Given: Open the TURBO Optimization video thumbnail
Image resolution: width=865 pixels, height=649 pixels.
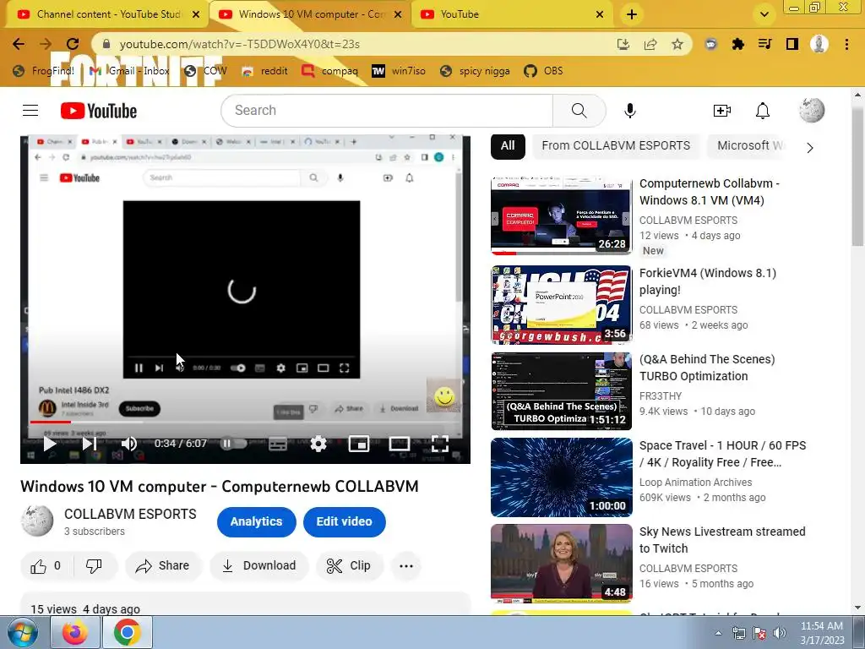Looking at the screenshot, I should click(x=562, y=391).
